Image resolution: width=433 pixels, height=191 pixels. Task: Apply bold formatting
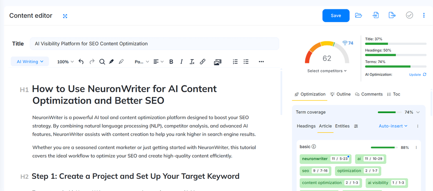point(171,62)
